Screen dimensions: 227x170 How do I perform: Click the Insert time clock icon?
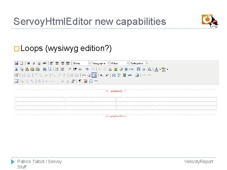tap(144, 69)
